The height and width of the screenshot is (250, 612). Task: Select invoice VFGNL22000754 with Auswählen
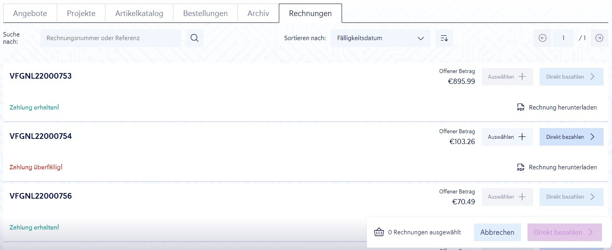tap(507, 137)
